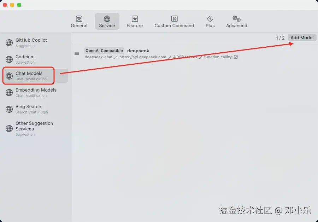
Task: Switch to the Service tab
Action: (107, 22)
